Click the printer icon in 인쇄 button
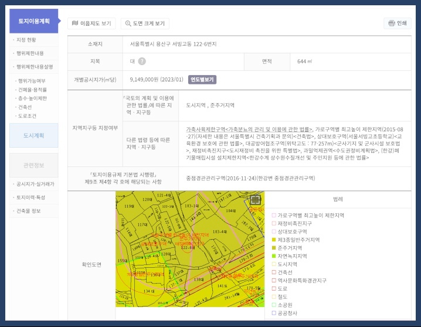 [x=392, y=23]
